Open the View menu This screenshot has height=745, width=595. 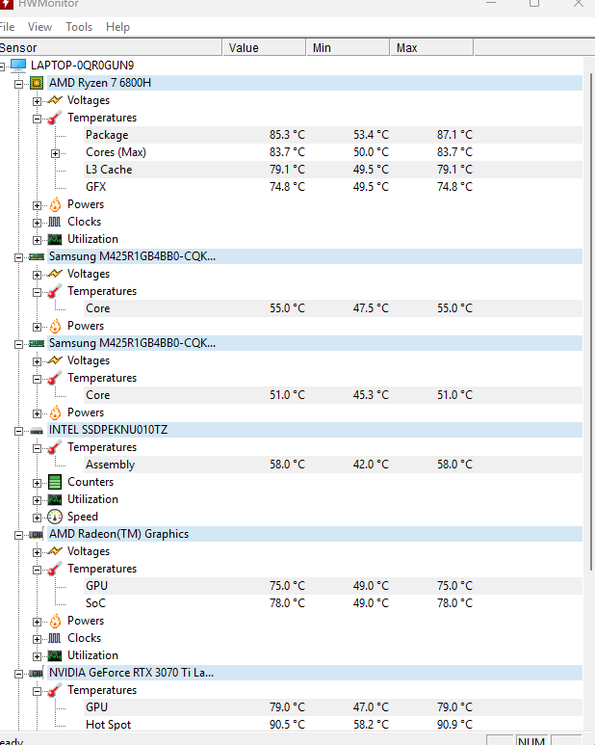(x=39, y=27)
